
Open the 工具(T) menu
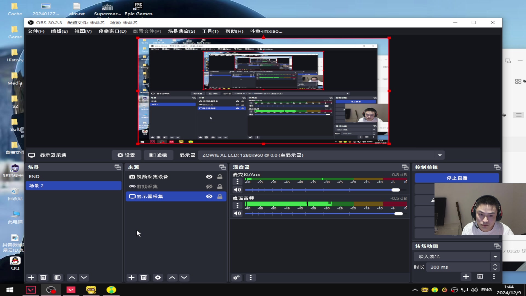click(210, 31)
